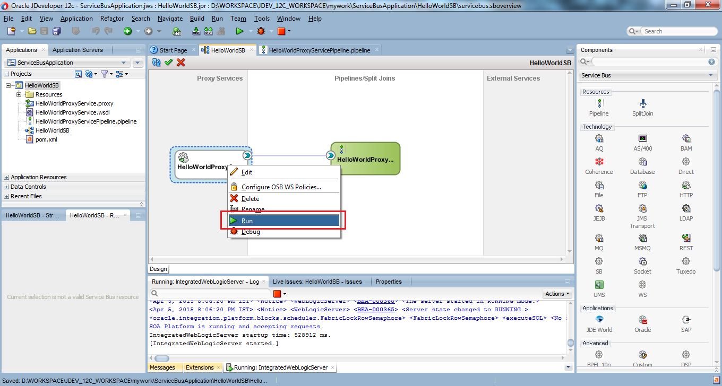Select HelloWorldProxyService.proxy in project tree
The width and height of the screenshot is (722, 386).
pyautogui.click(x=74, y=103)
